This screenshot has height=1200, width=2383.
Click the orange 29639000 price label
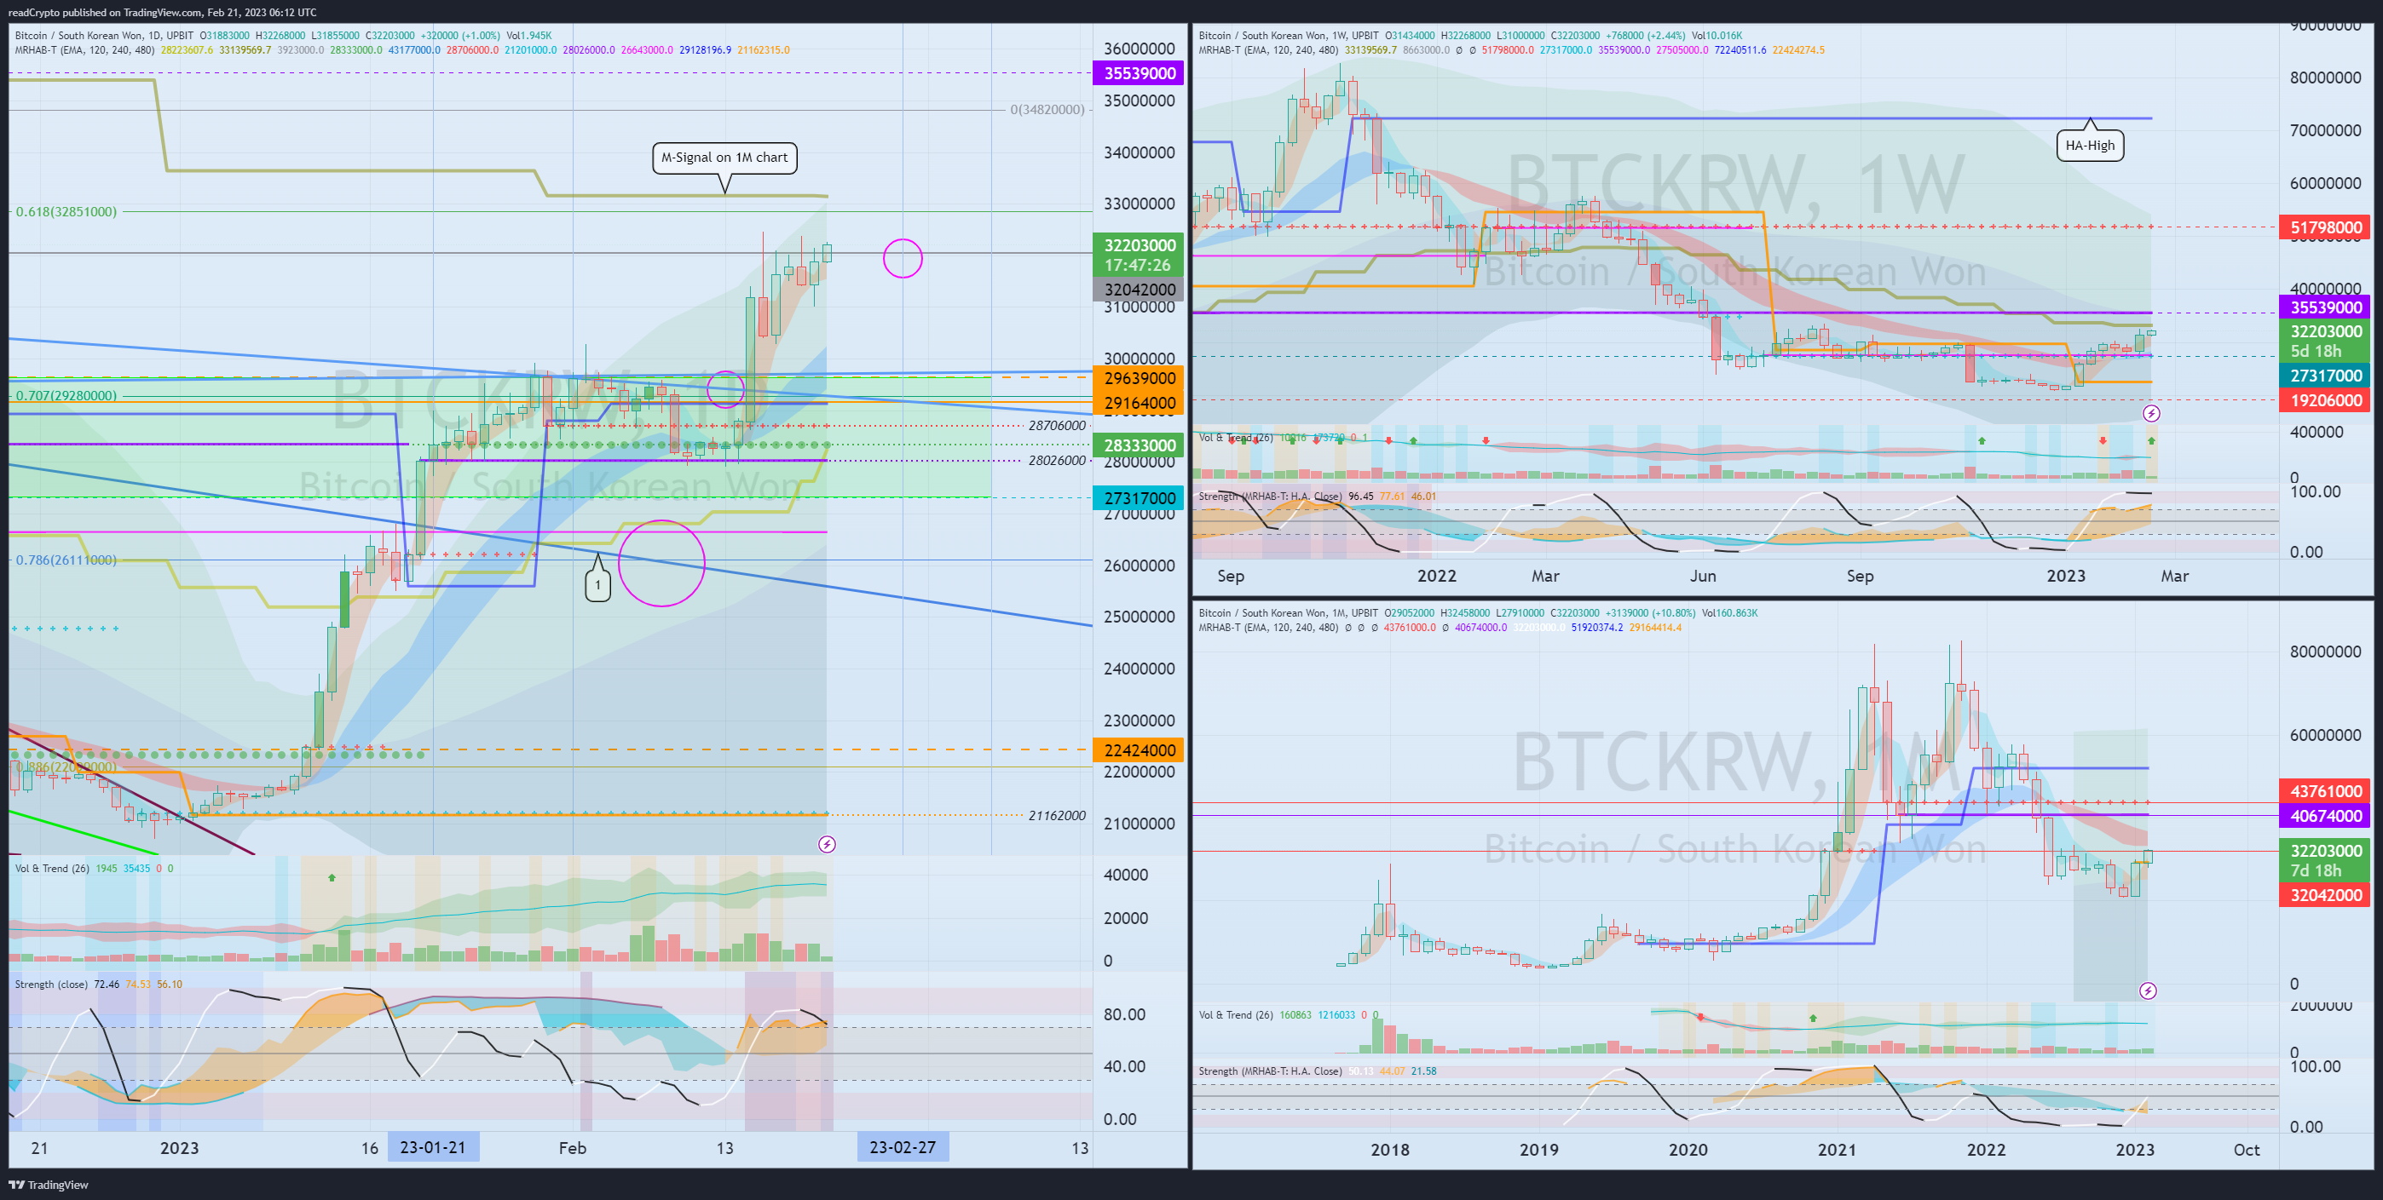[x=1139, y=378]
